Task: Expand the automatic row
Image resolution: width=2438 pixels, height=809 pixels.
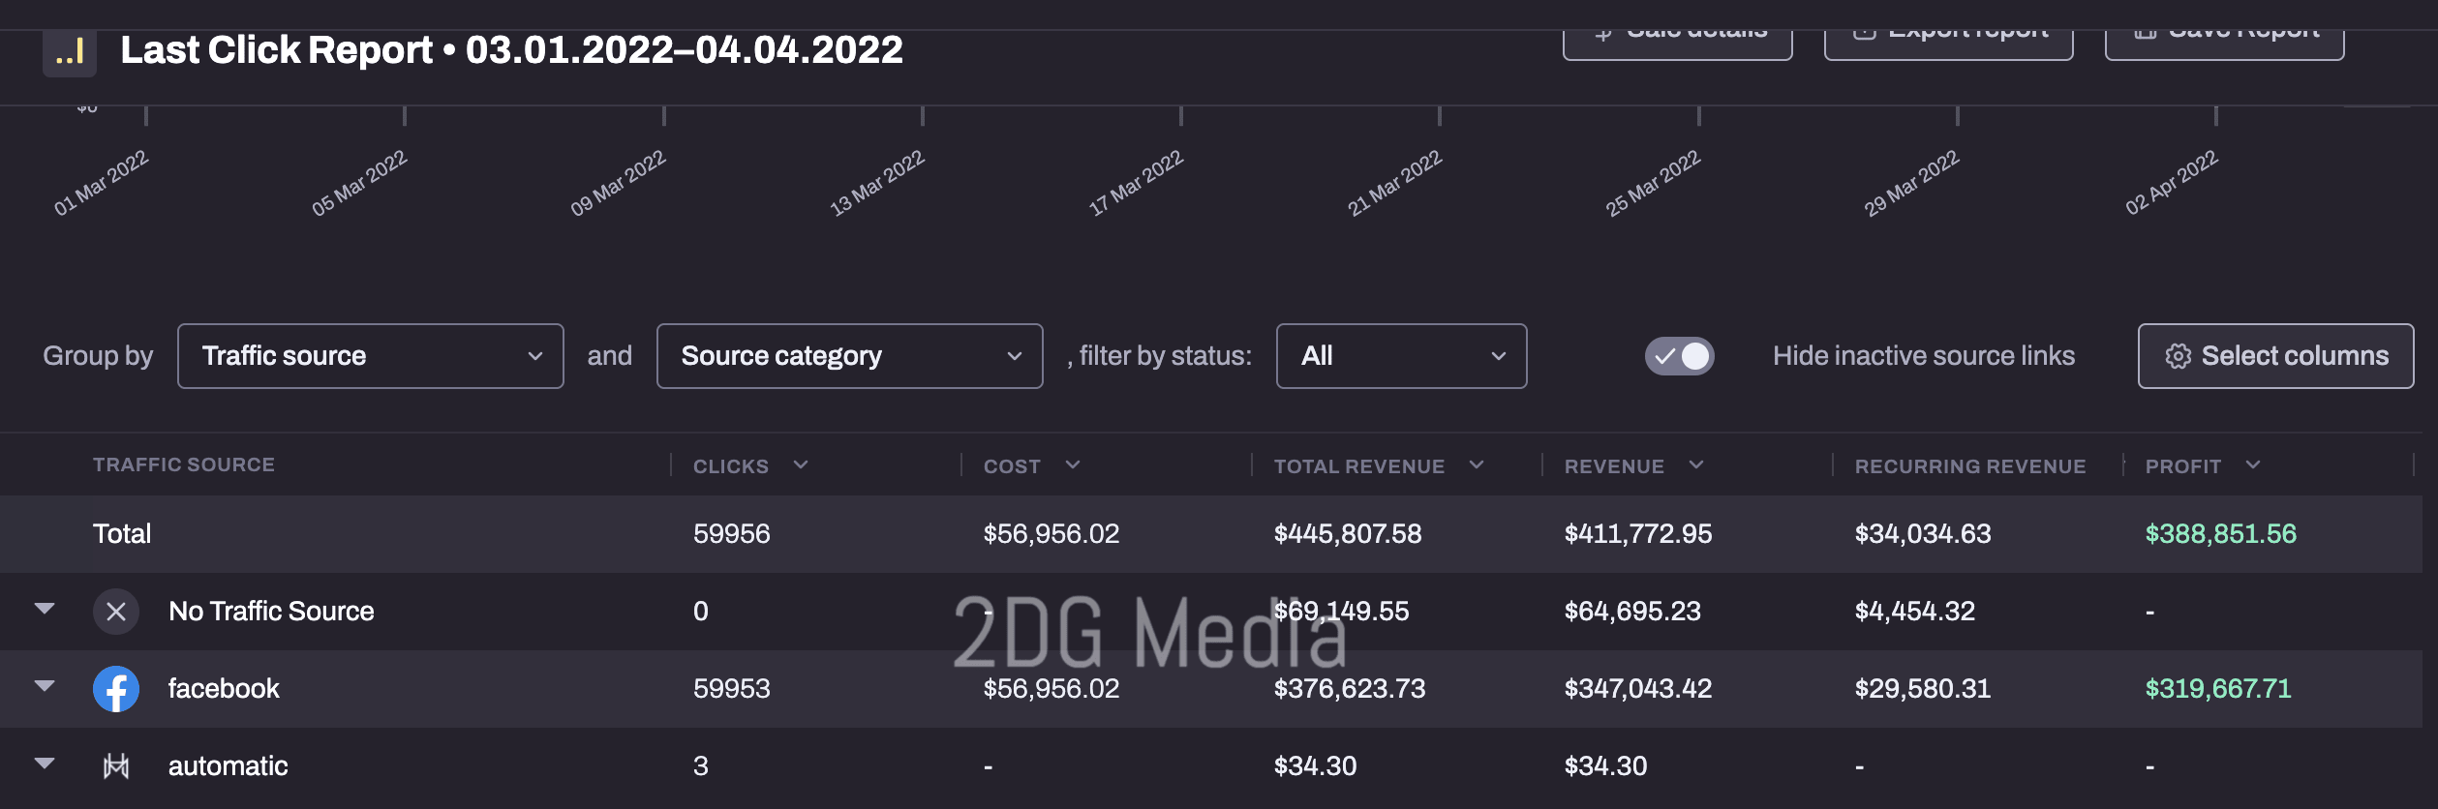Action: coord(45,764)
